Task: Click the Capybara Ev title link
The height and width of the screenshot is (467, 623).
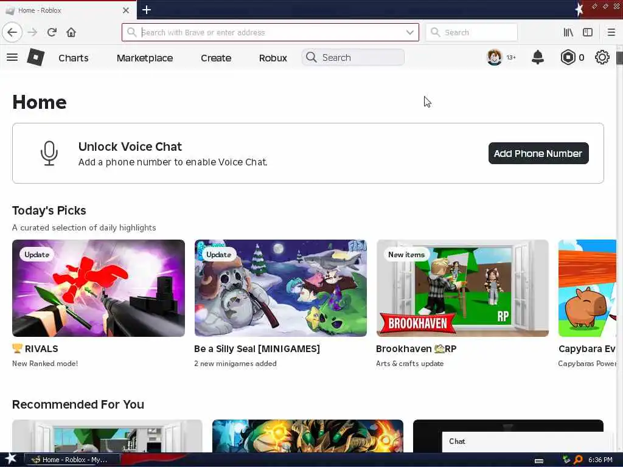Action: [x=587, y=348]
